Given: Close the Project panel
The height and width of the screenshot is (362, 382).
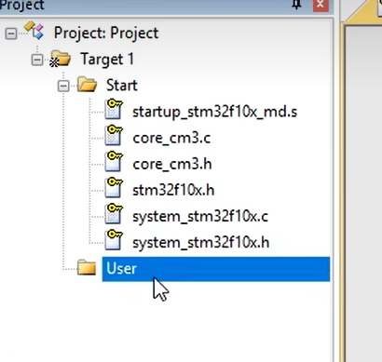Looking at the screenshot, I should (321, 5).
